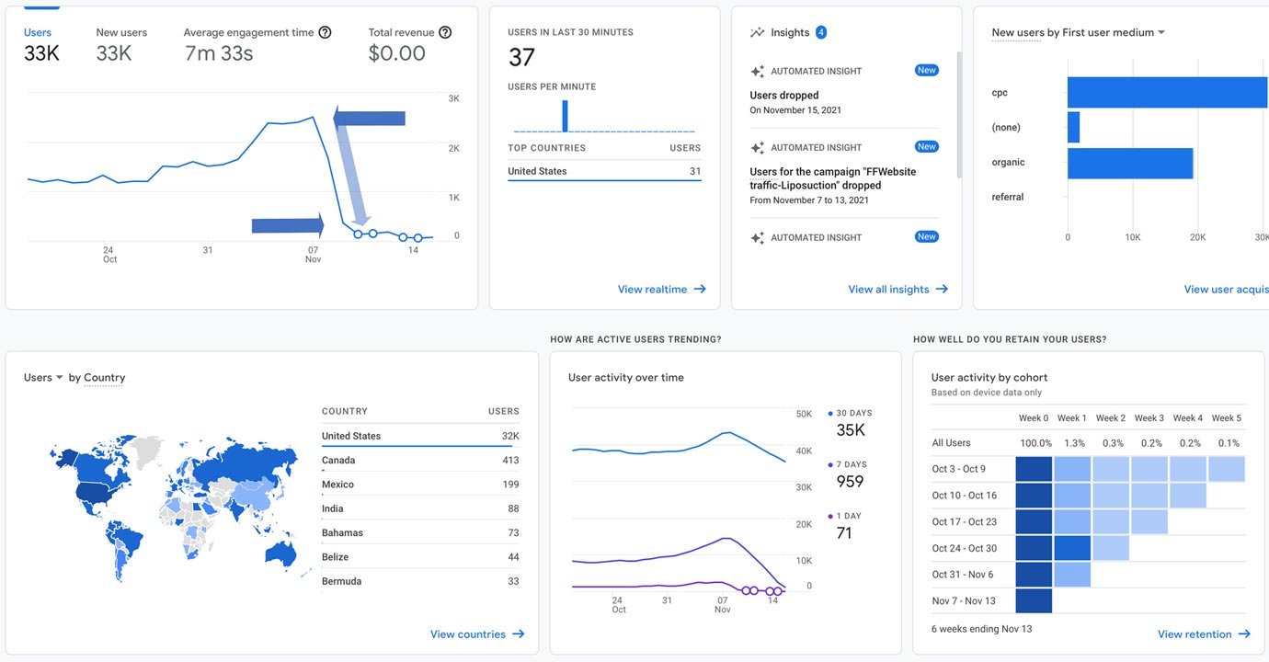Image resolution: width=1269 pixels, height=662 pixels.
Task: Open the Users dropdown in country card
Action: [43, 377]
